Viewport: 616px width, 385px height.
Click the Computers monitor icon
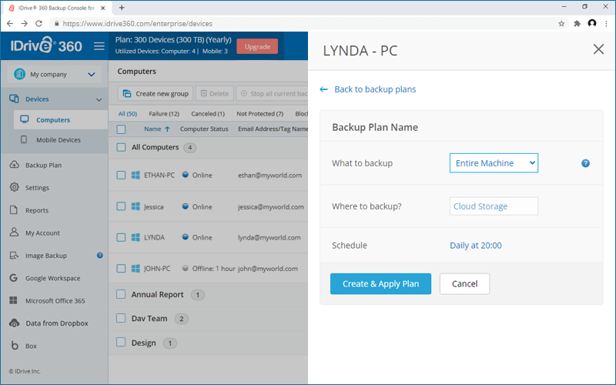[25, 119]
